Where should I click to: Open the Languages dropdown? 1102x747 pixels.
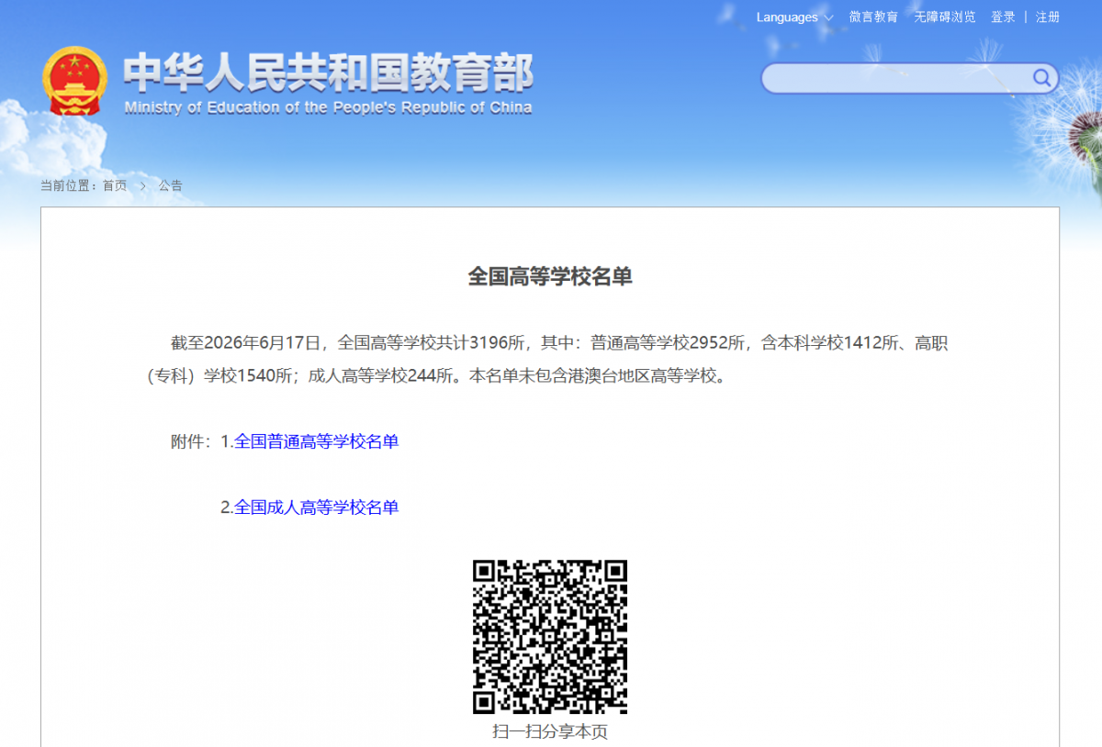[x=794, y=17]
